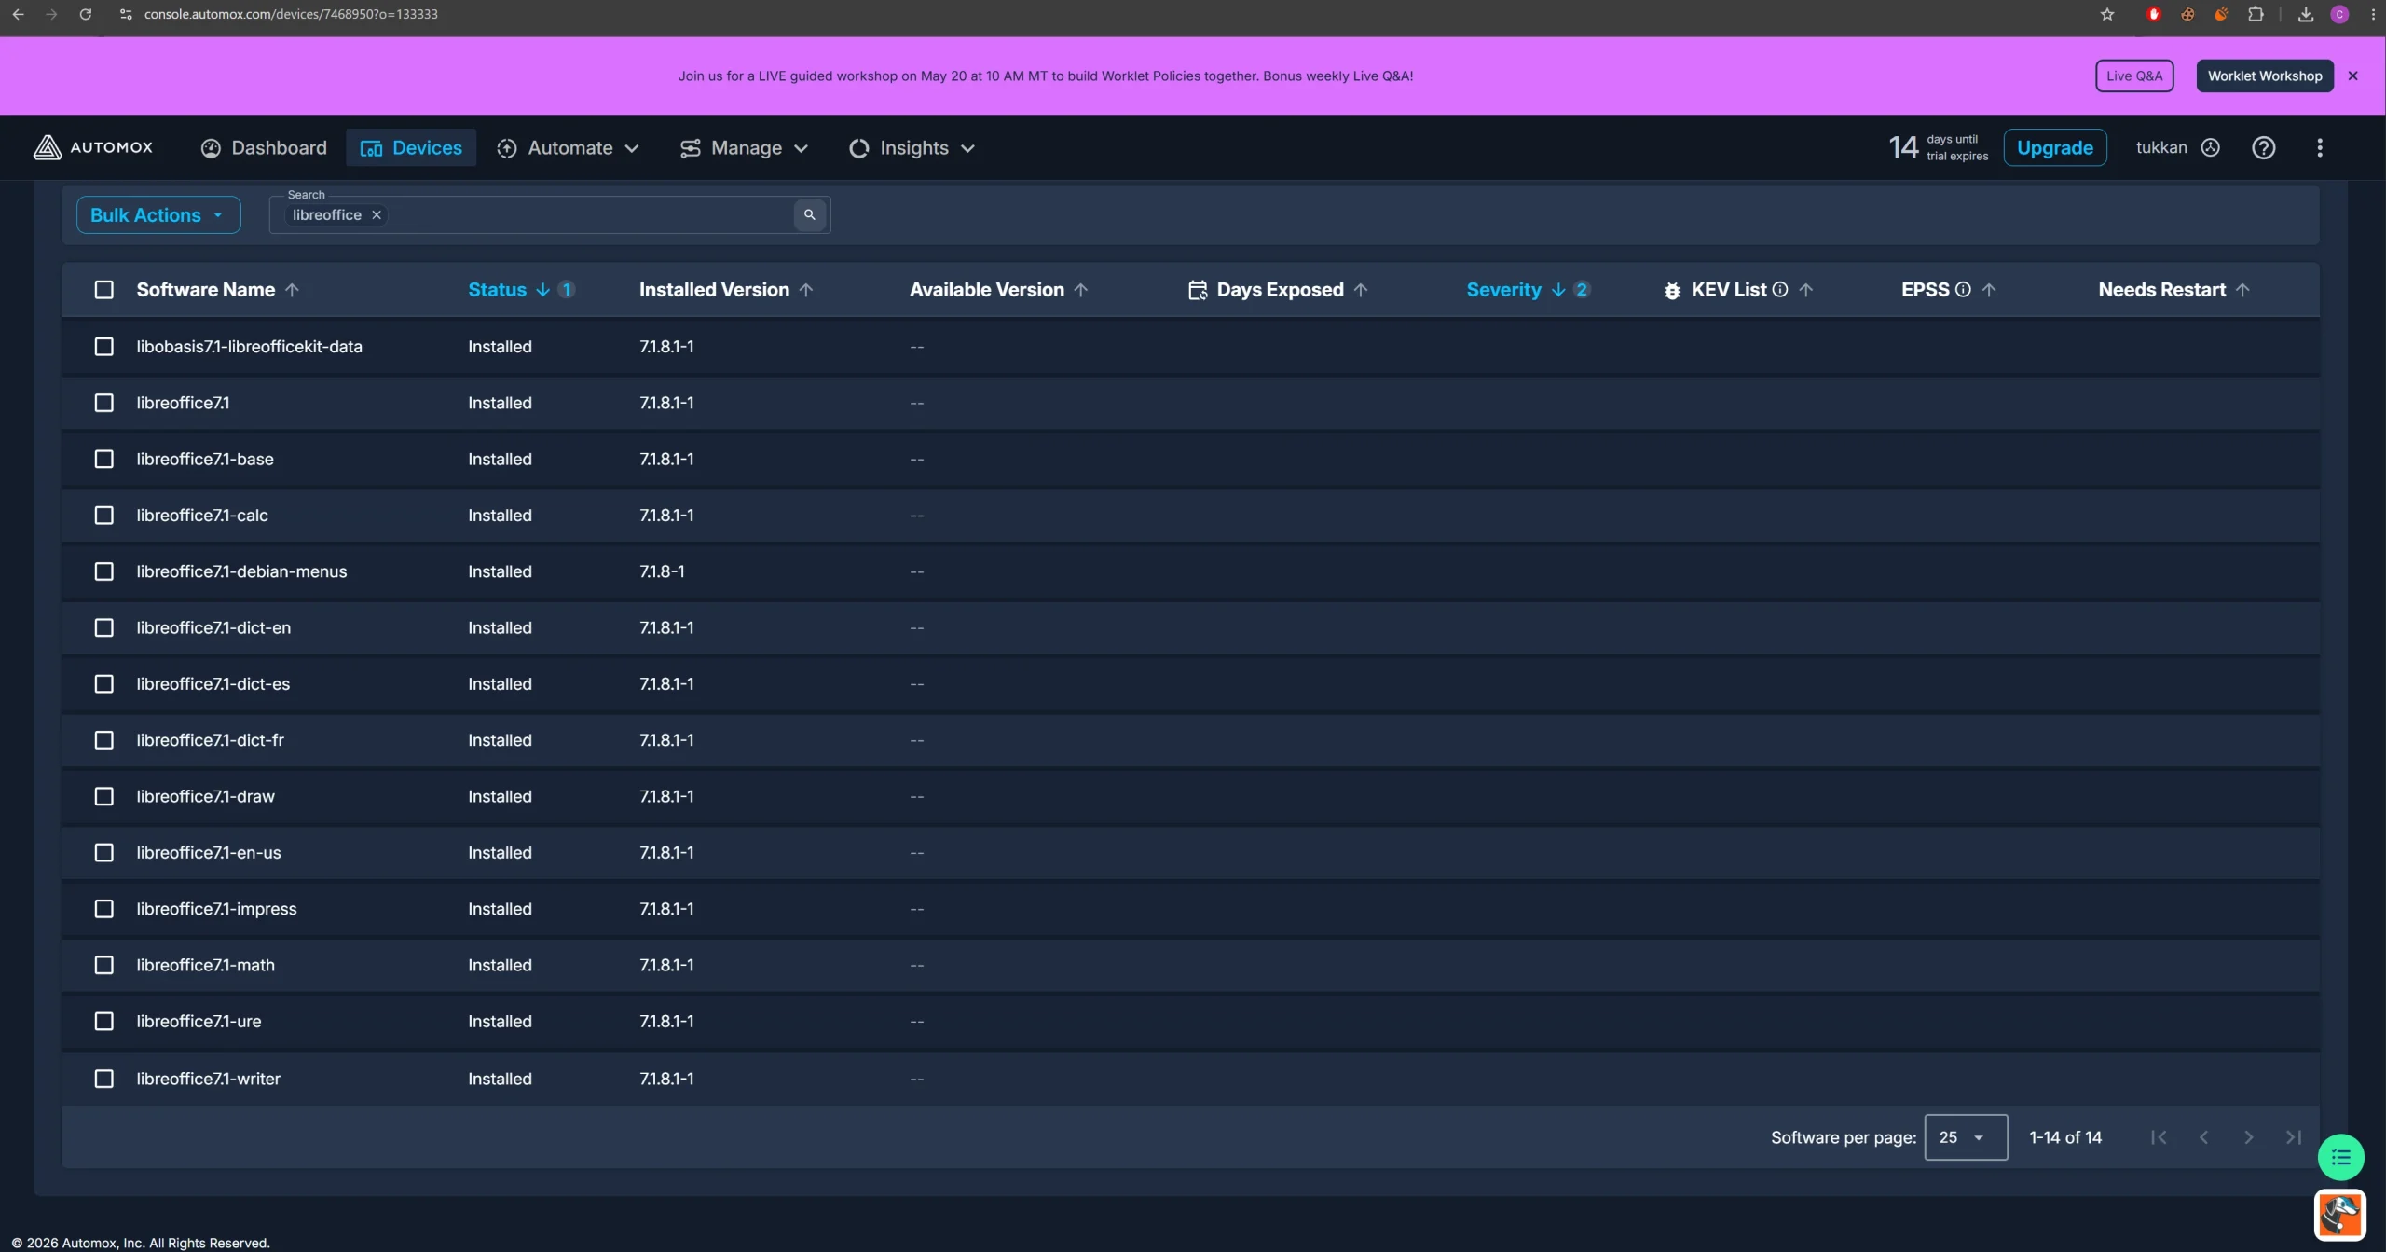The width and height of the screenshot is (2386, 1252).
Task: Click the 7.1.8-1 installed version cell
Action: point(662,571)
